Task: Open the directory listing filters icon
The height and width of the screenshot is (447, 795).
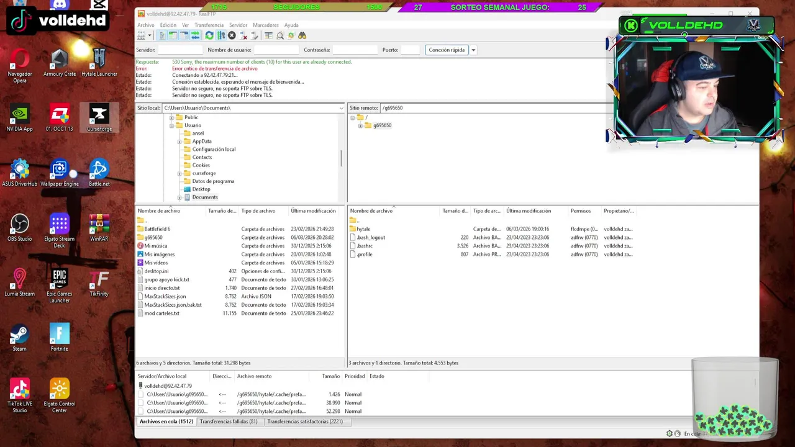Action: point(268,35)
